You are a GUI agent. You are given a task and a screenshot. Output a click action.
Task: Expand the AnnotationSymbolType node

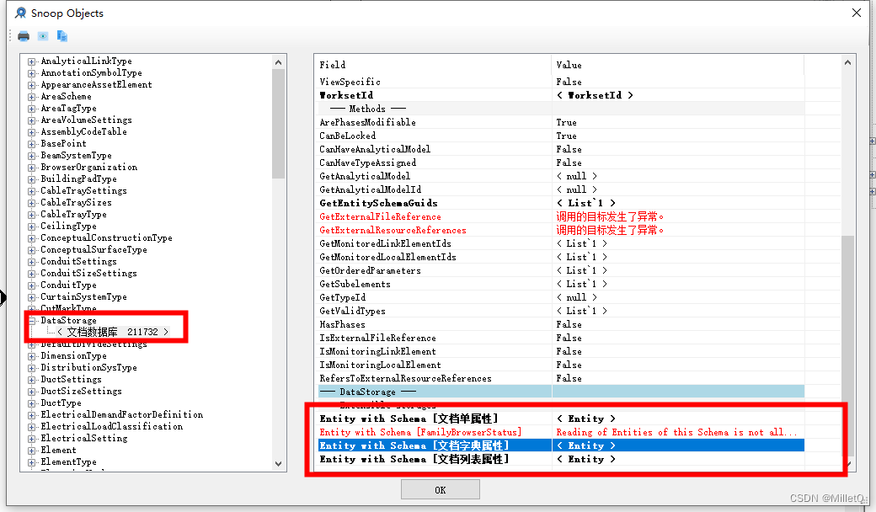tap(32, 73)
